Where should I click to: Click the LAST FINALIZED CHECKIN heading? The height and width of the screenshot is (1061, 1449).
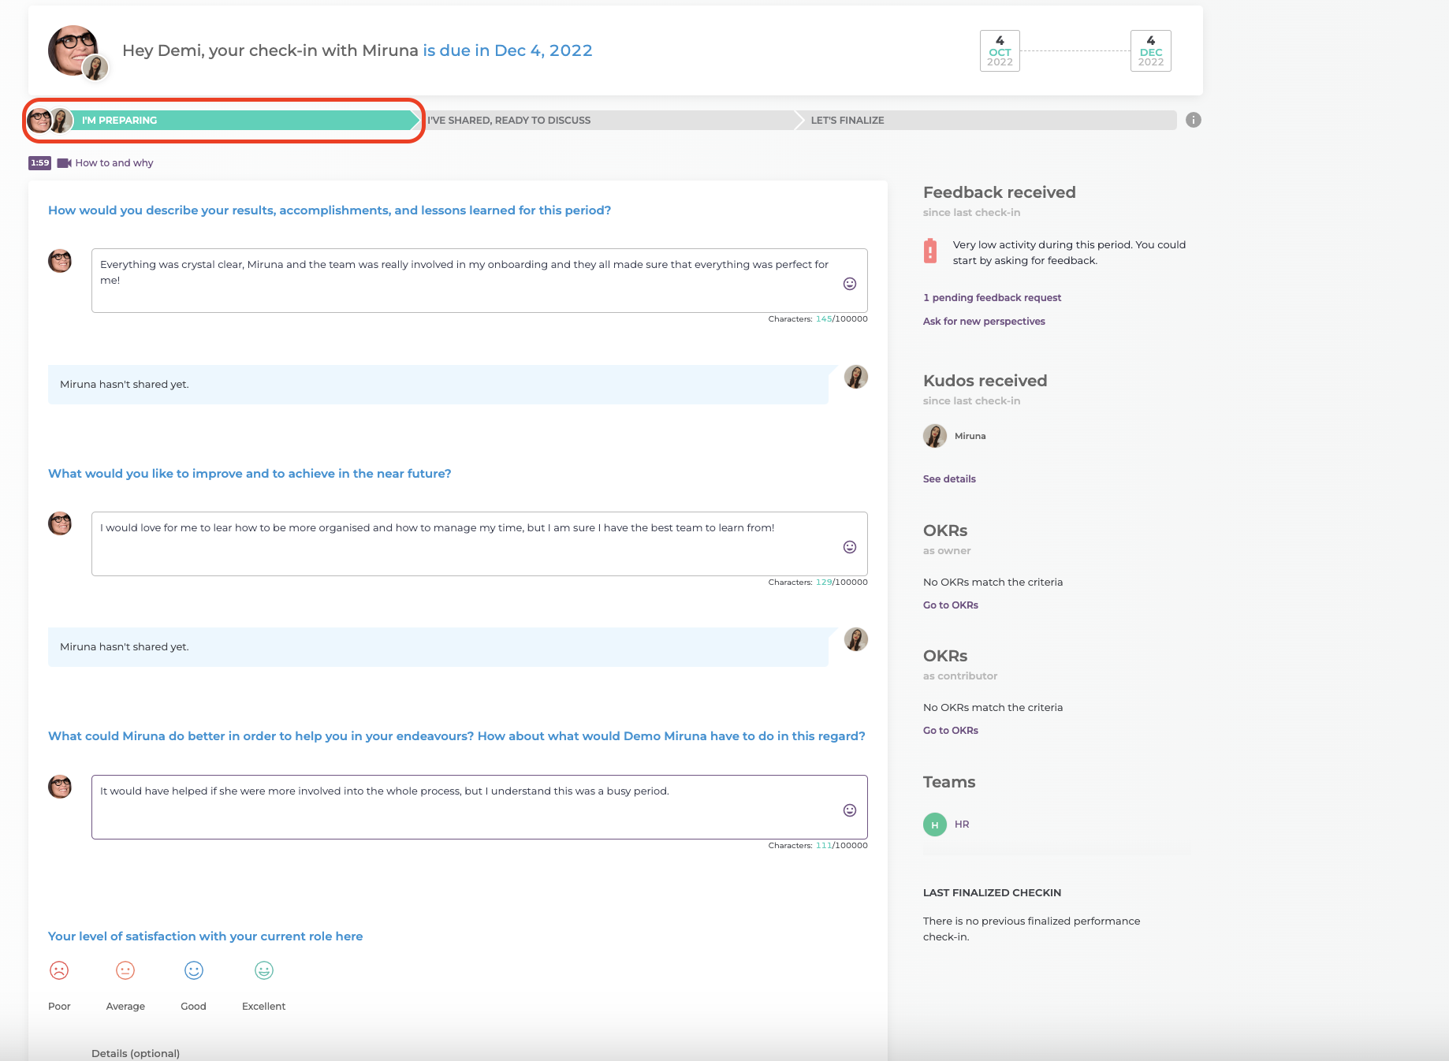992,893
